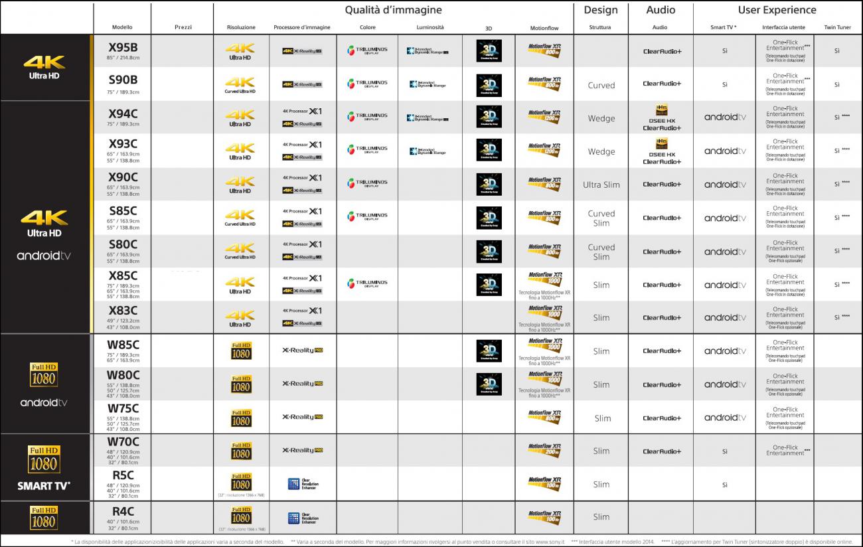Click the "Motionflow" column header
Screen dimensions: 863x547
point(544,28)
